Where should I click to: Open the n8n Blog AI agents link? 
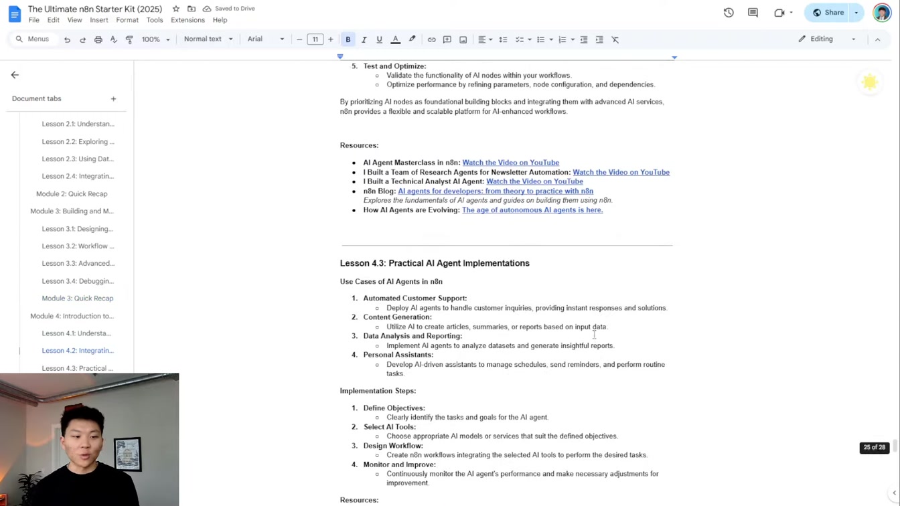[x=496, y=191]
